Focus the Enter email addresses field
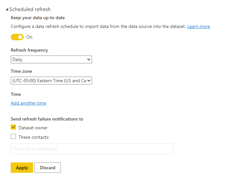 92,149
